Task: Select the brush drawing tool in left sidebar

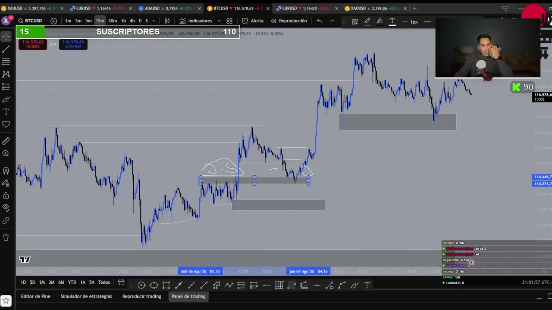Action: [6, 99]
